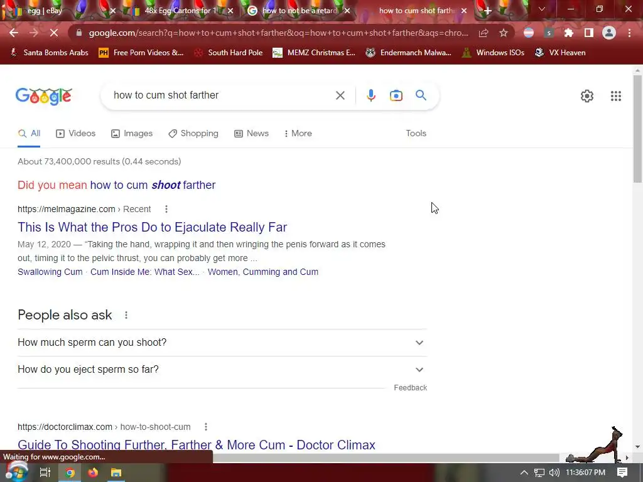
Task: Select the Videos search filter
Action: [x=75, y=134]
